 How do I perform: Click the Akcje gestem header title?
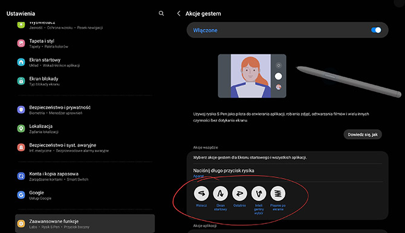click(x=203, y=14)
